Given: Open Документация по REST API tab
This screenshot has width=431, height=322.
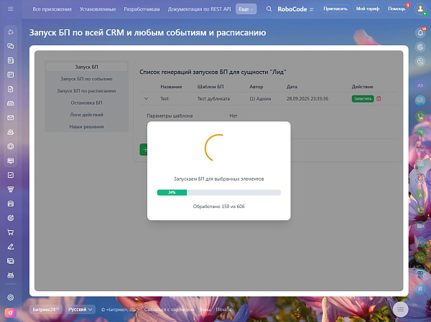Looking at the screenshot, I should coord(199,9).
